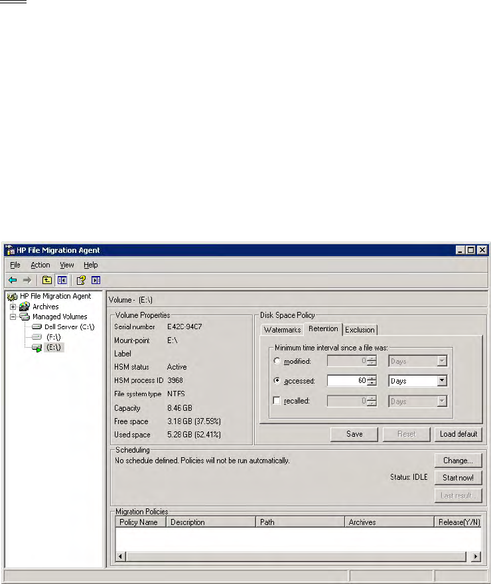Open the Action menu
The width and height of the screenshot is (491, 584).
[40, 265]
